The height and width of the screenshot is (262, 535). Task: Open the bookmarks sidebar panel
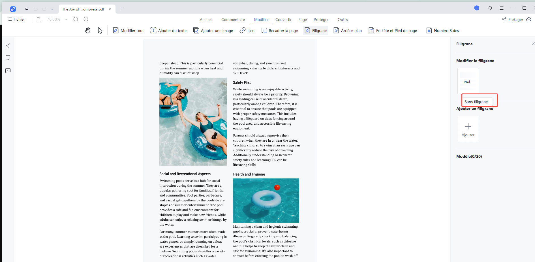click(x=8, y=58)
